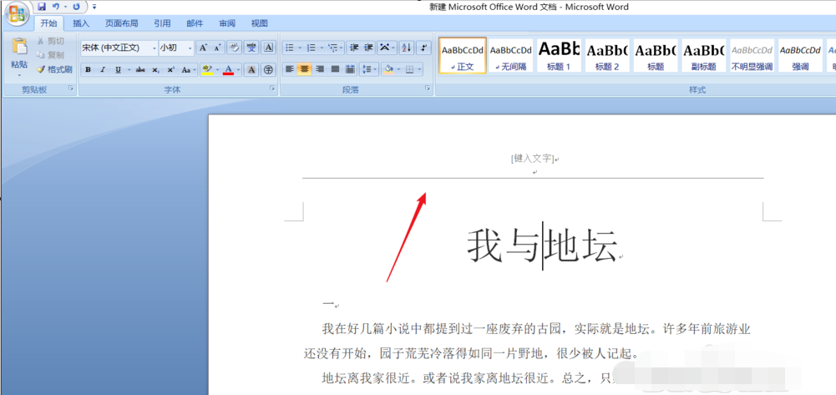
Task: Toggle superscript formatting
Action: pyautogui.click(x=170, y=69)
